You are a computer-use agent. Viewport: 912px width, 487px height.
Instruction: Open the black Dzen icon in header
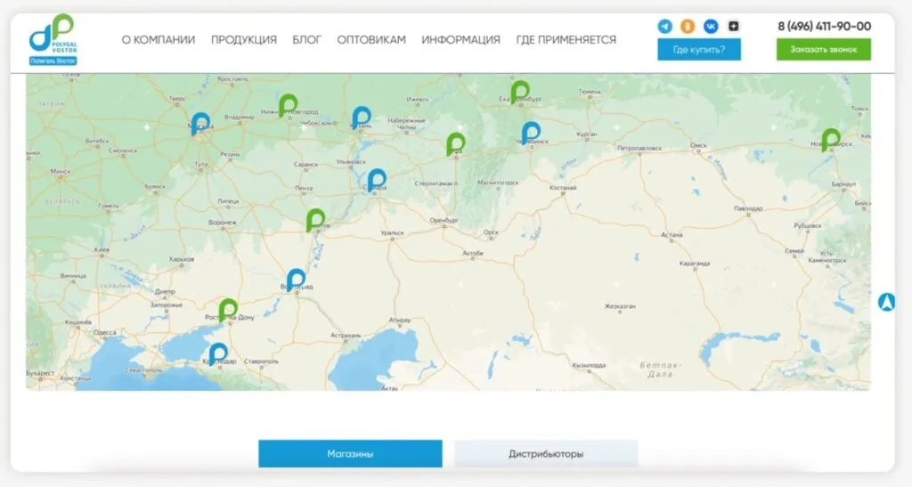click(x=734, y=26)
